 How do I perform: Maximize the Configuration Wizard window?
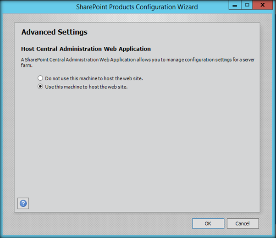coord(247,5)
